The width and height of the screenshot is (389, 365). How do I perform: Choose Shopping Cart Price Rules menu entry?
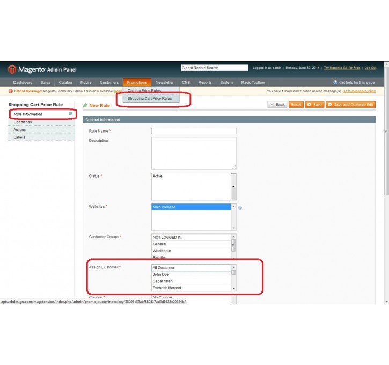coord(151,99)
